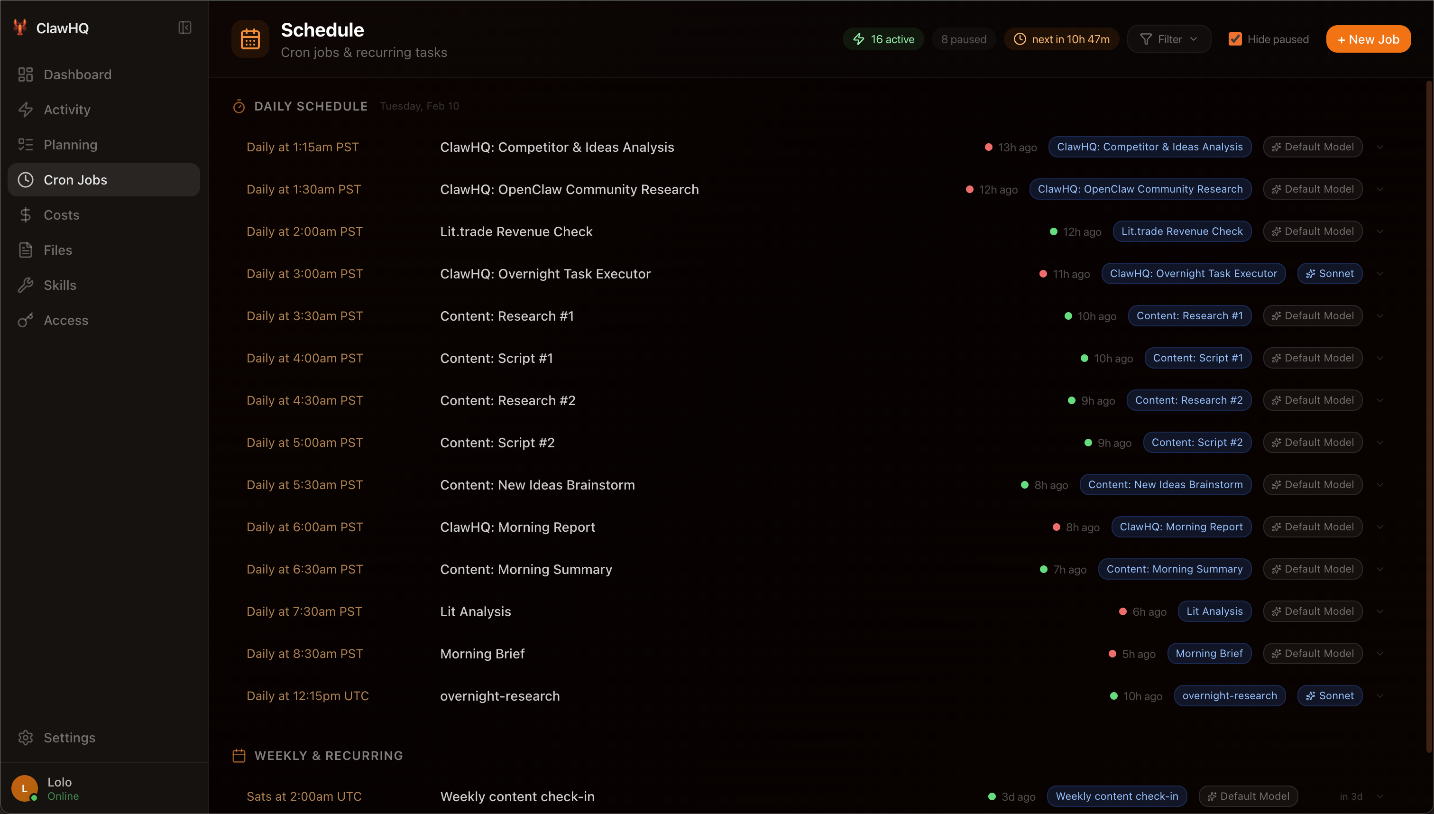The image size is (1434, 814).
Task: Click the Lolo user avatar
Action: [x=24, y=788]
